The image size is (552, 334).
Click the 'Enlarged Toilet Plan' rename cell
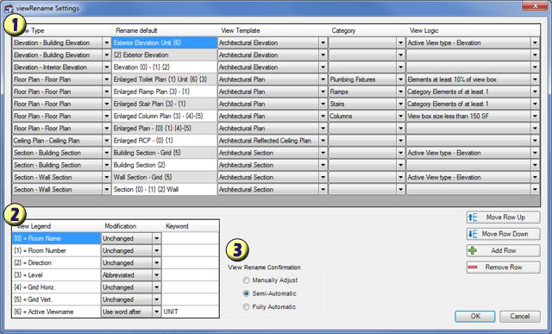click(x=165, y=79)
